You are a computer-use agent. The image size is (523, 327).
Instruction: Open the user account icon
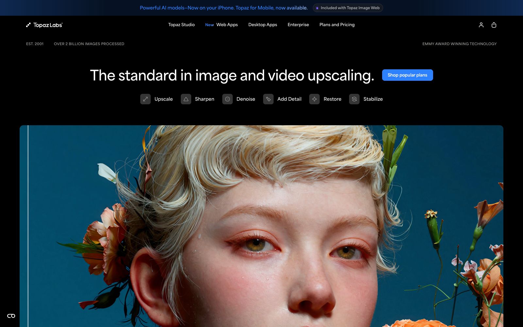(x=481, y=25)
